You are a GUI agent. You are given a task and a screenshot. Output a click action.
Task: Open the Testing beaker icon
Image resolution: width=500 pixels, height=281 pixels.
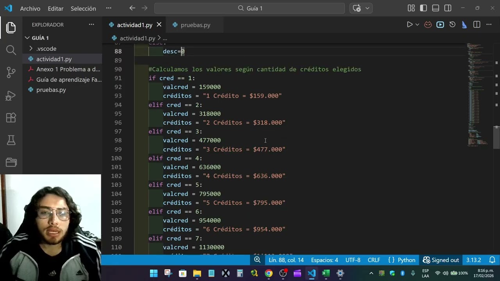pyautogui.click(x=11, y=140)
